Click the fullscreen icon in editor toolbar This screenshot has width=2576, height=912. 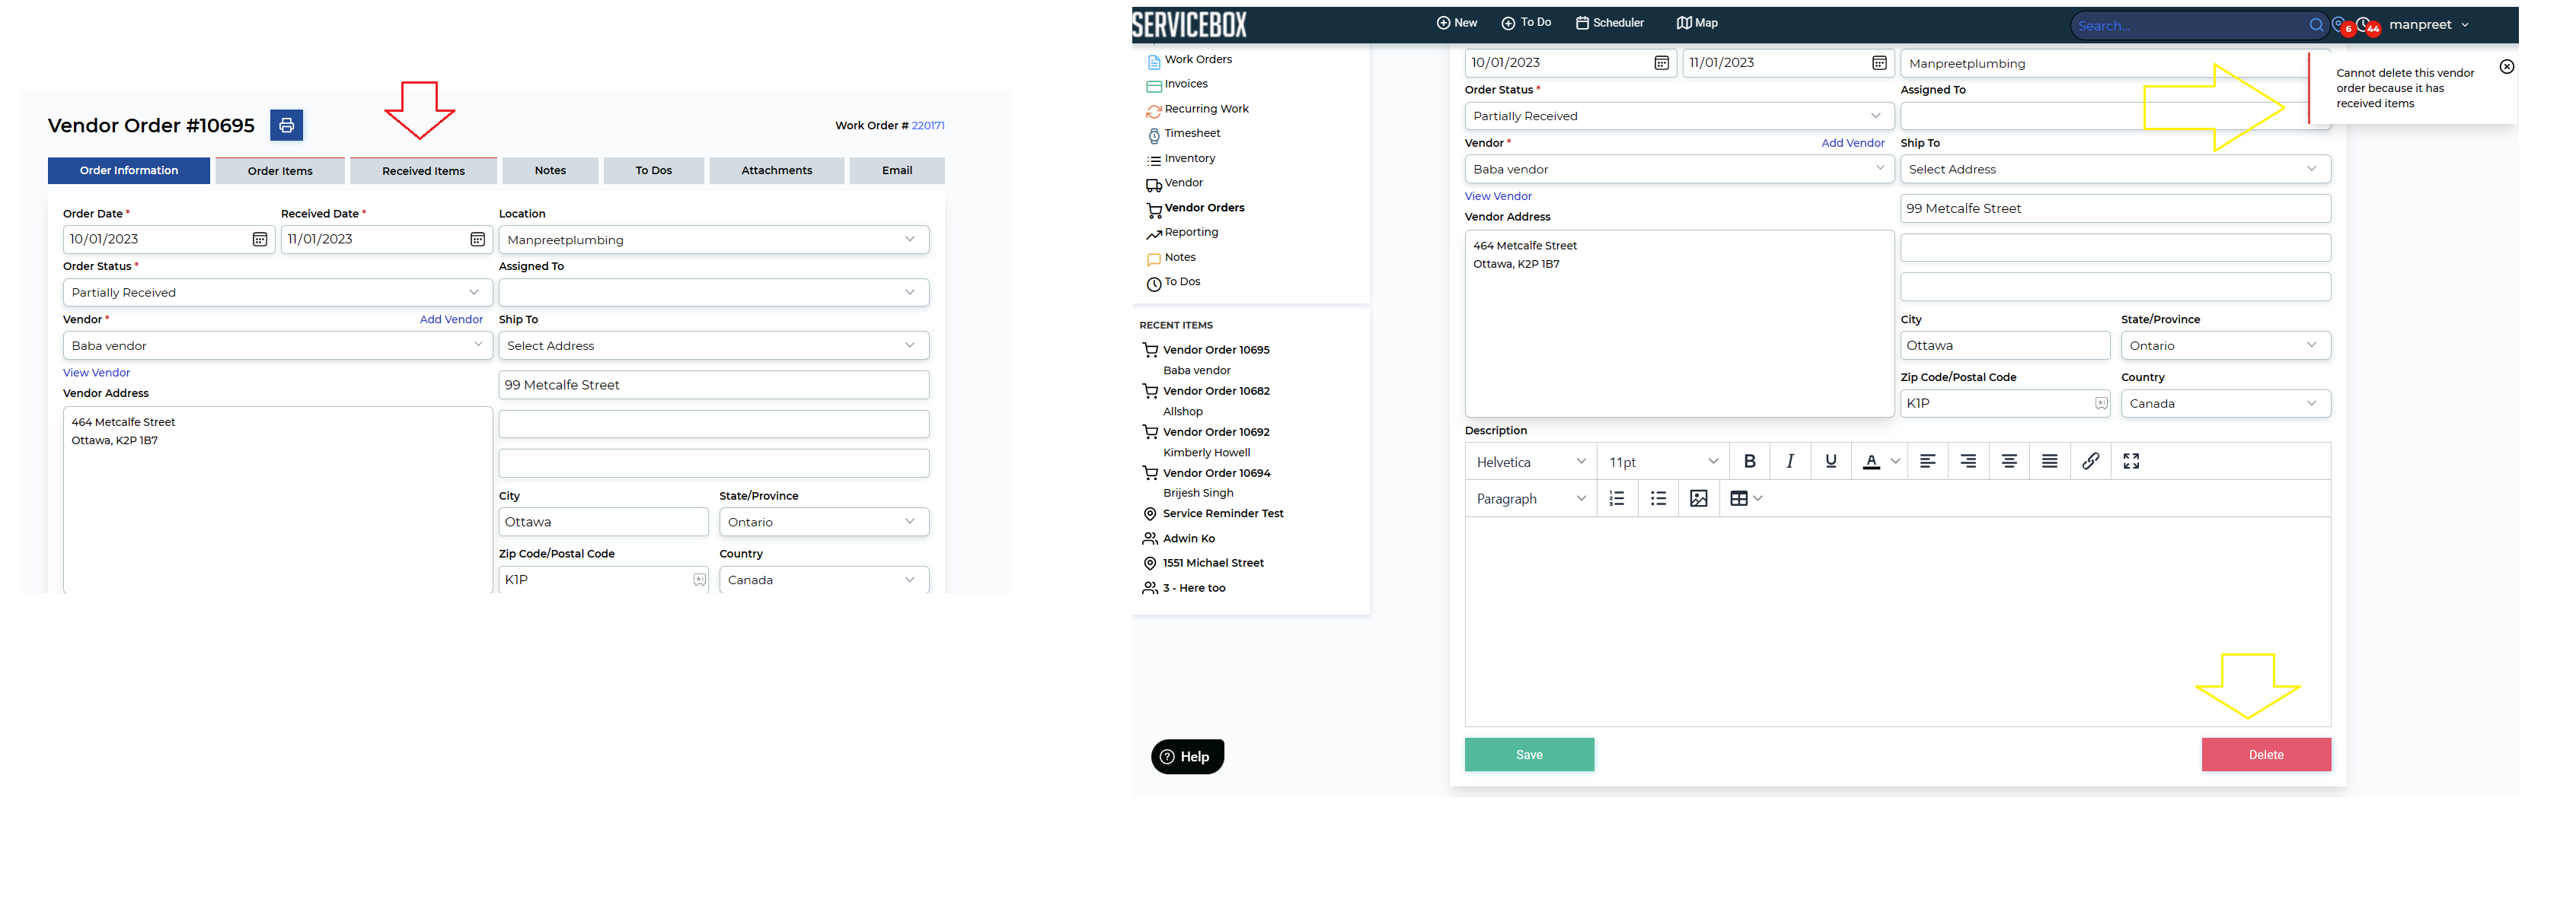(2131, 462)
